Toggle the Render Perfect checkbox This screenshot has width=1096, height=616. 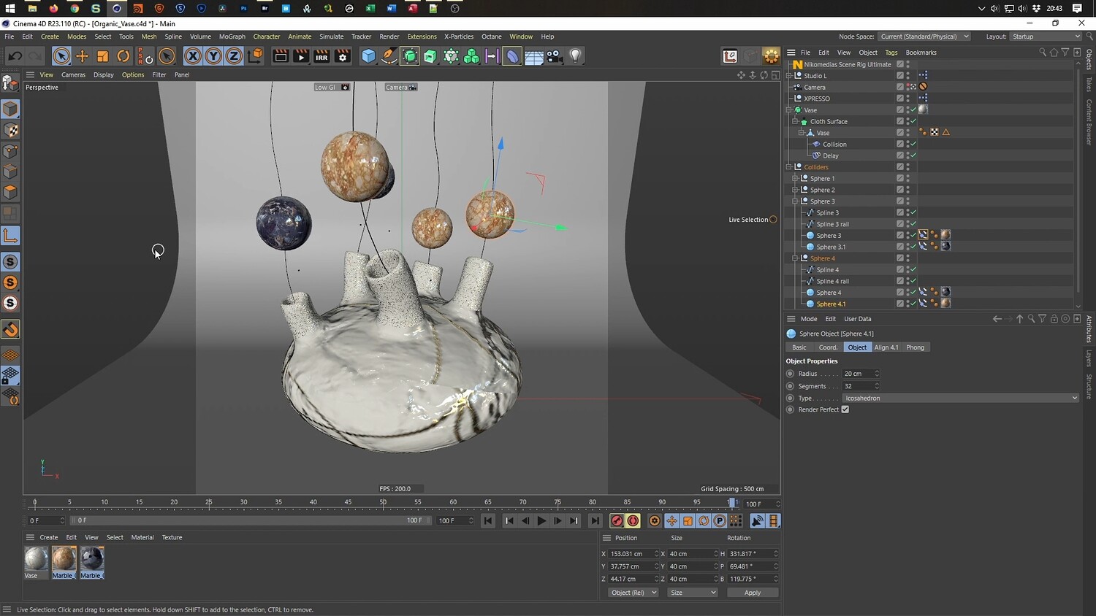(x=845, y=409)
